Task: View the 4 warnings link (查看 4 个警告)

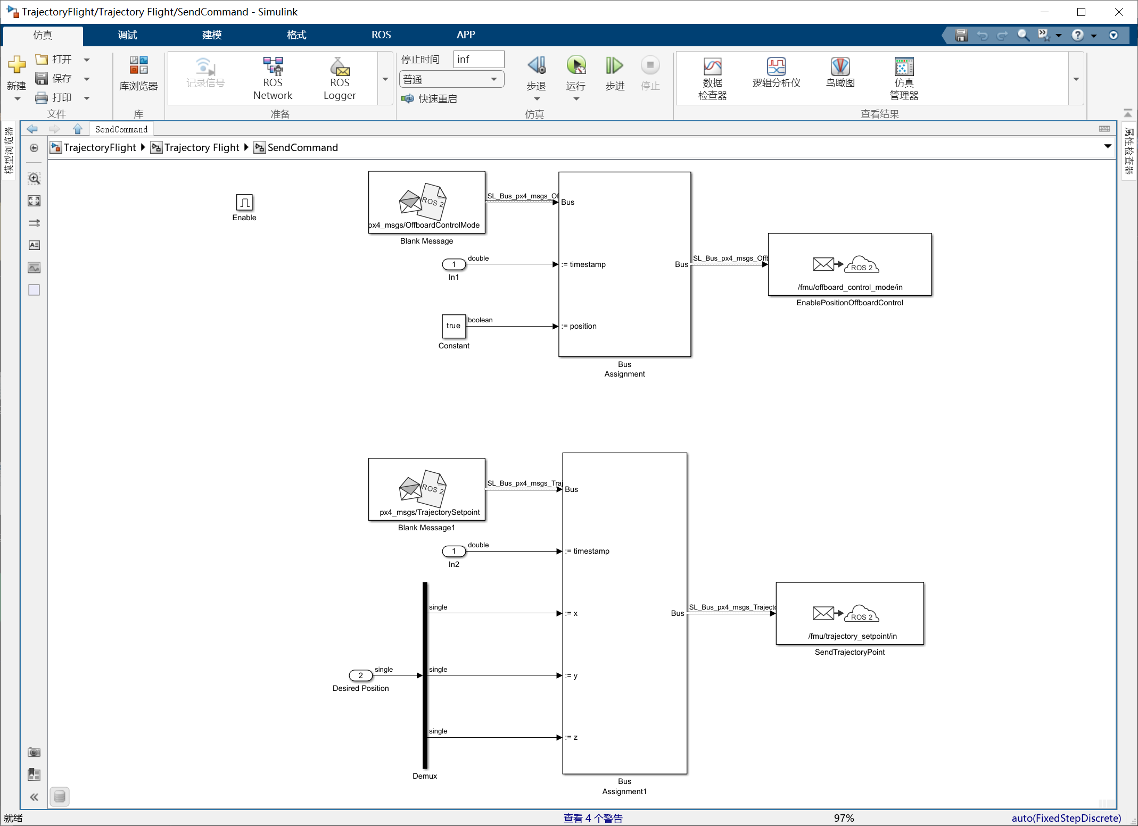Action: (x=593, y=818)
